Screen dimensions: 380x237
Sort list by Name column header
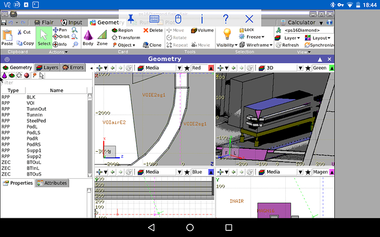click(x=57, y=91)
